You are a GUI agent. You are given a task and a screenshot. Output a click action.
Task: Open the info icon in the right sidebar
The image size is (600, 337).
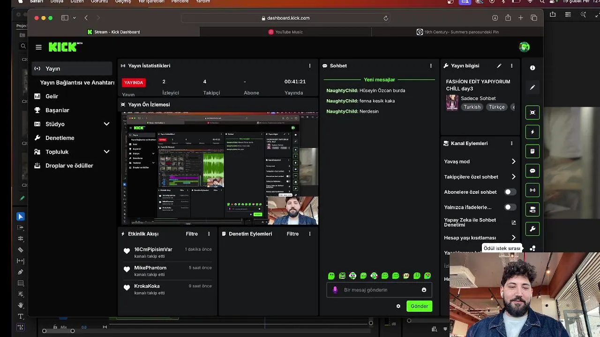point(532,68)
